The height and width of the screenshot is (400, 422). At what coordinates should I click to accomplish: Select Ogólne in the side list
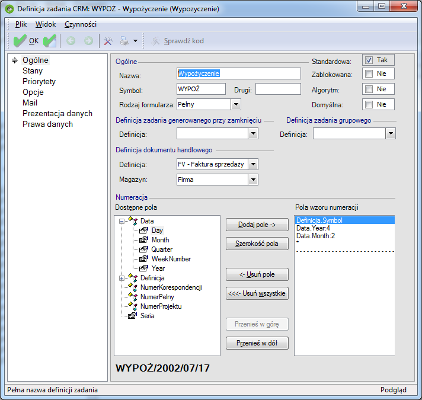pyautogui.click(x=36, y=60)
